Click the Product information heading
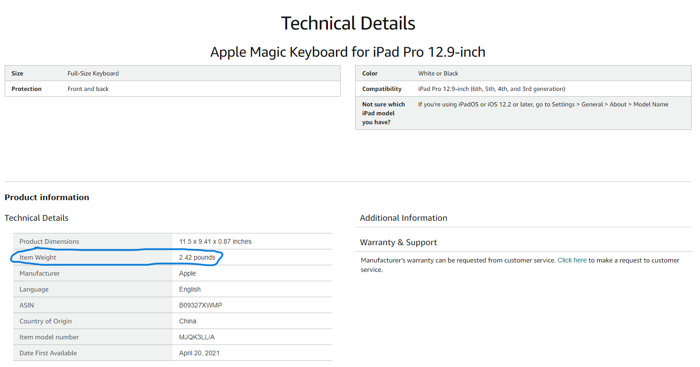 click(x=47, y=197)
